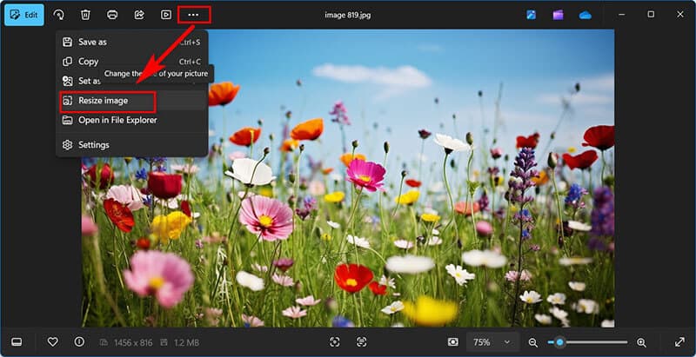Screen dimensions: 696x357
Task: Start slideshow from the toolbar icon
Action: [x=166, y=15]
